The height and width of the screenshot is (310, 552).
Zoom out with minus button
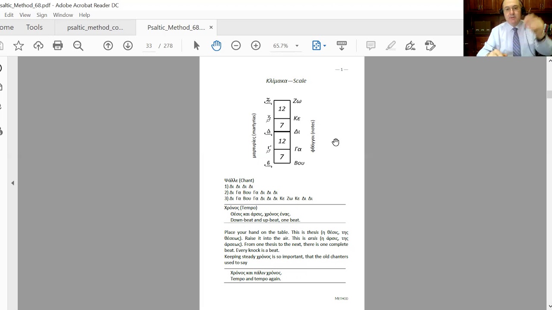click(236, 46)
